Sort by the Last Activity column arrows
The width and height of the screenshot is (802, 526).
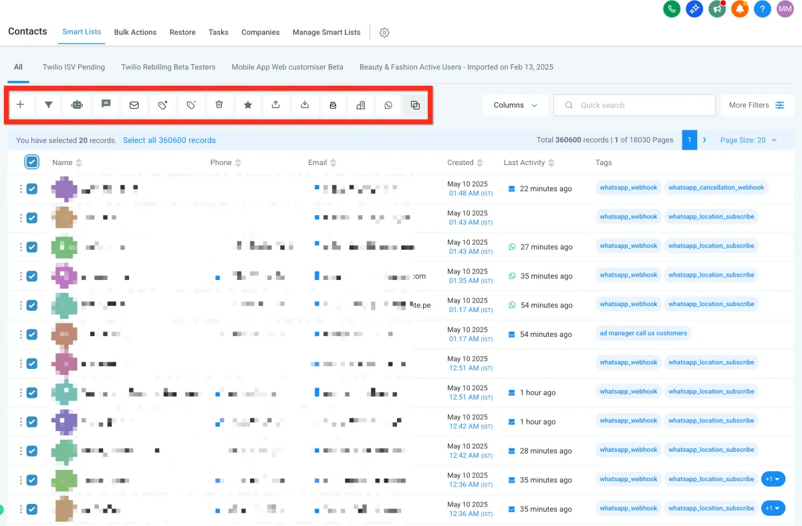[551, 162]
